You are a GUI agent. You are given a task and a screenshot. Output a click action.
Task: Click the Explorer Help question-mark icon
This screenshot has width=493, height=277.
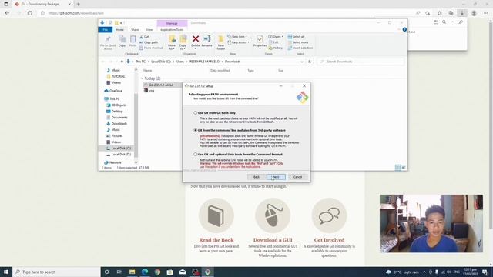point(404,29)
